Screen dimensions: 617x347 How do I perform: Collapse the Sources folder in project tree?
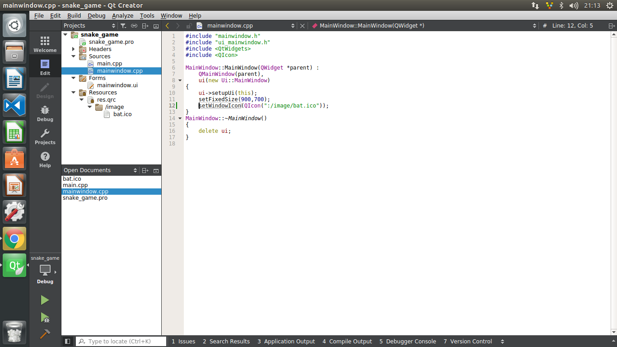click(x=73, y=56)
